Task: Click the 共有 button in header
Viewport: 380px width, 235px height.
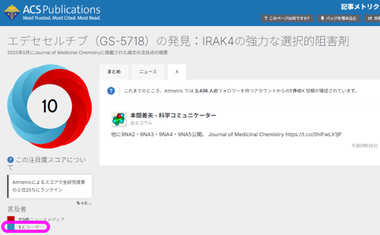Action: [373, 19]
